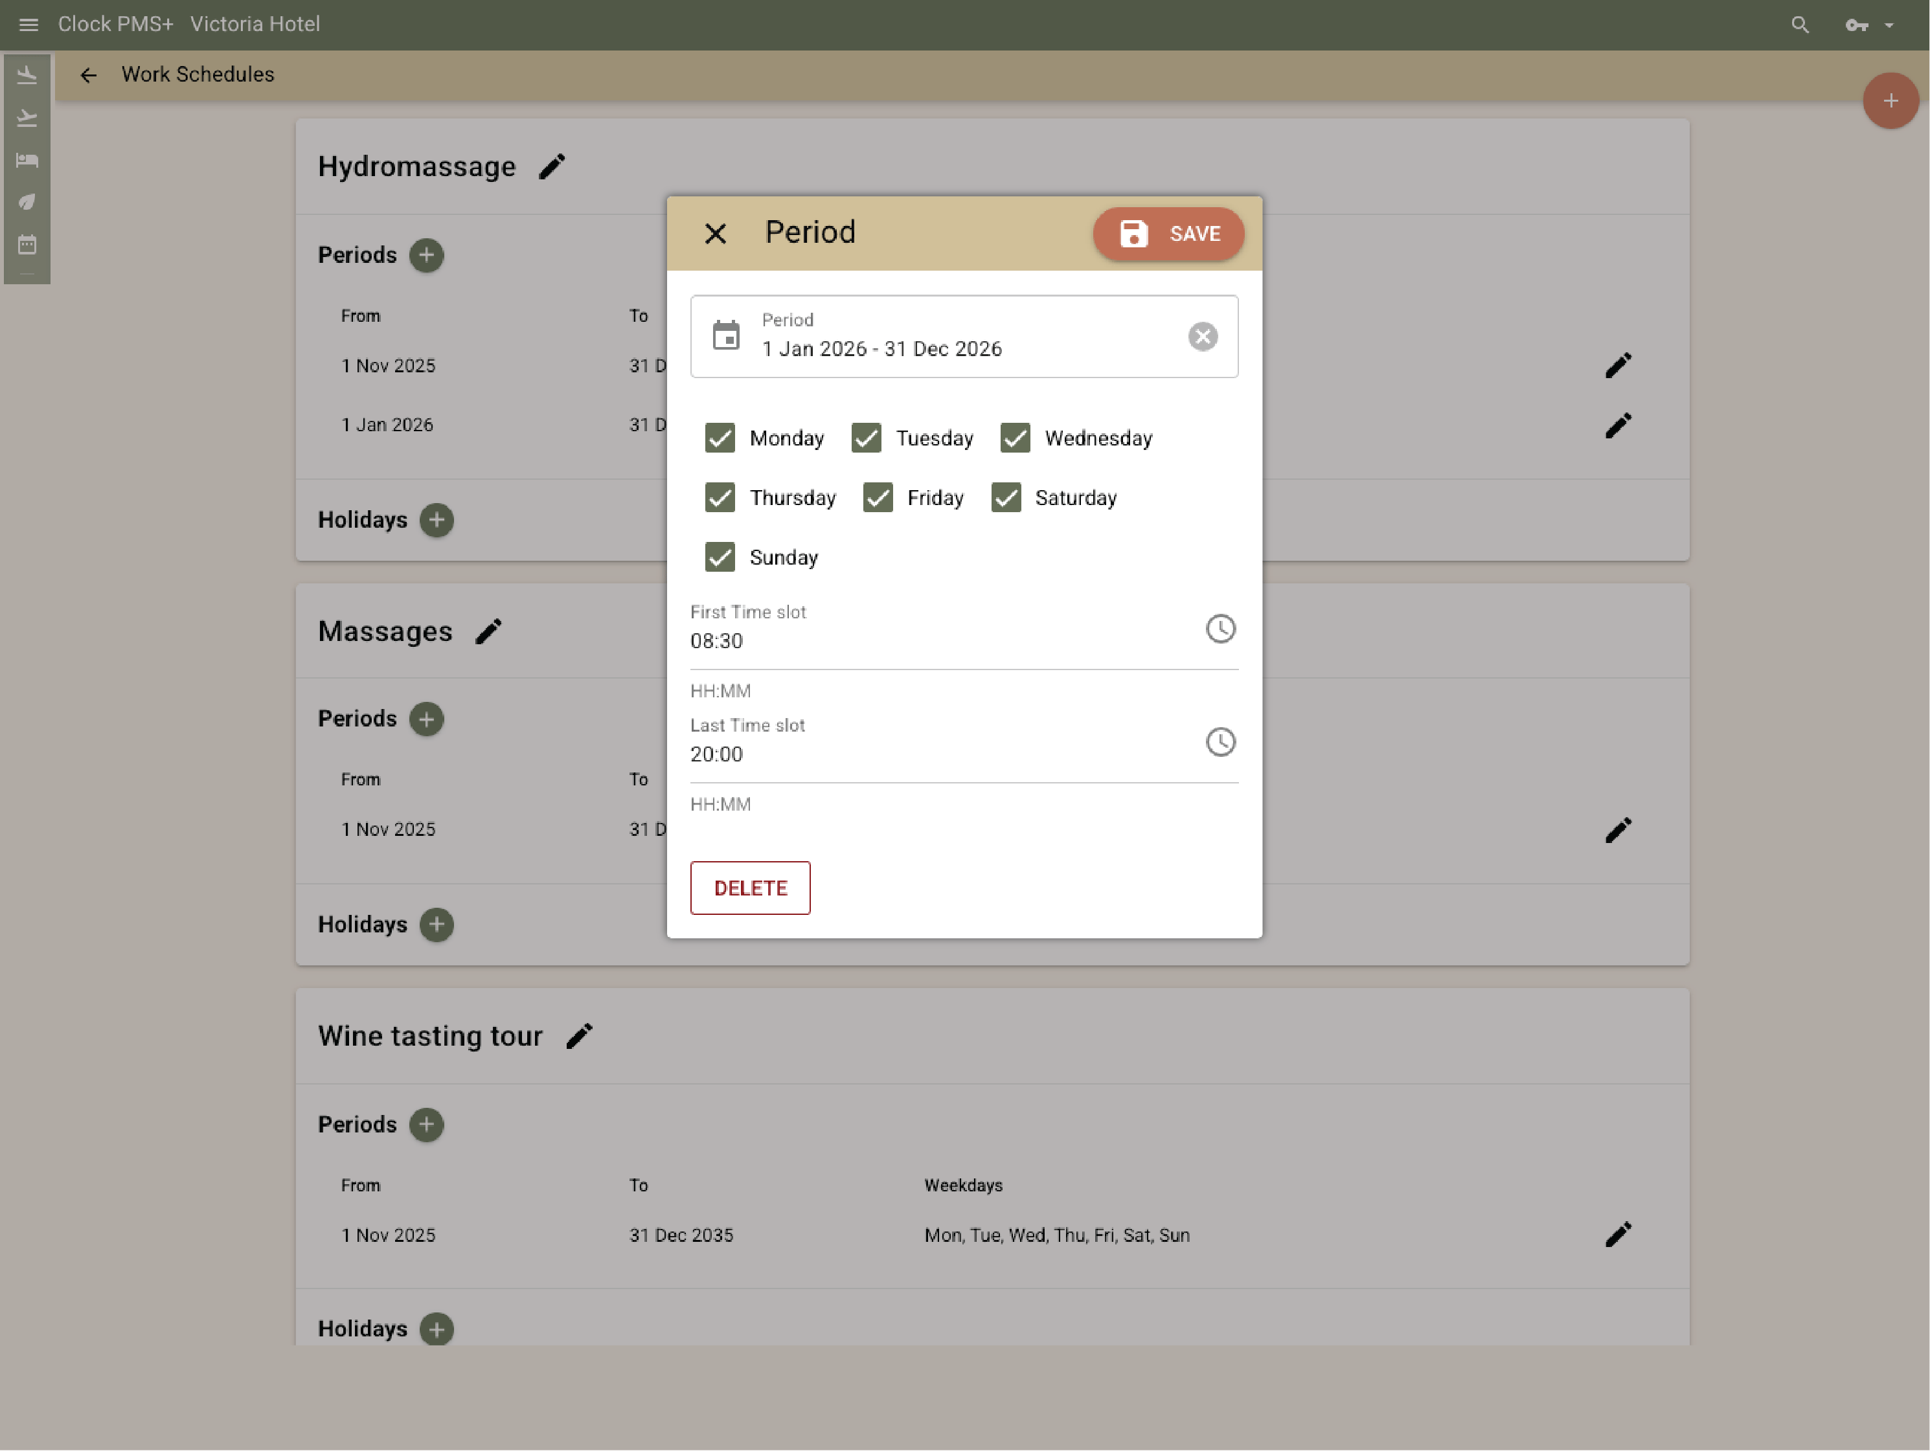1930x1451 pixels.
Task: Click the Work Schedules title
Action: 198,74
